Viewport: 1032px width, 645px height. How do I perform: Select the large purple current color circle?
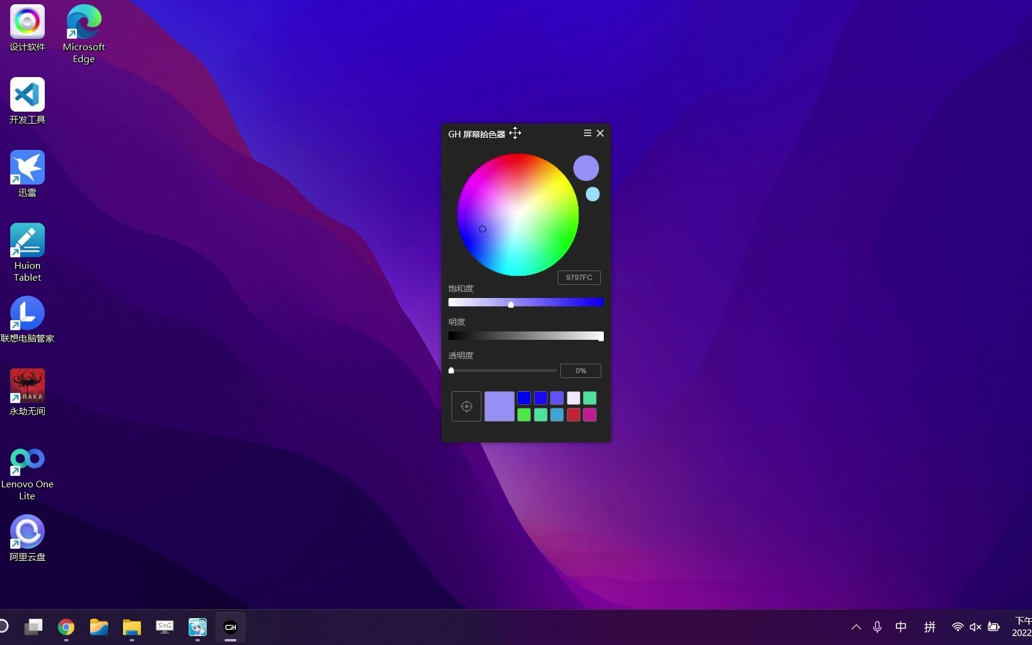[586, 168]
